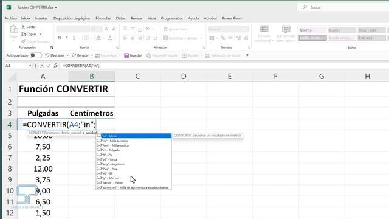This screenshot has height=219, width=389.
Task: Click the Guardar floppy disk button
Action: (x=133, y=55)
